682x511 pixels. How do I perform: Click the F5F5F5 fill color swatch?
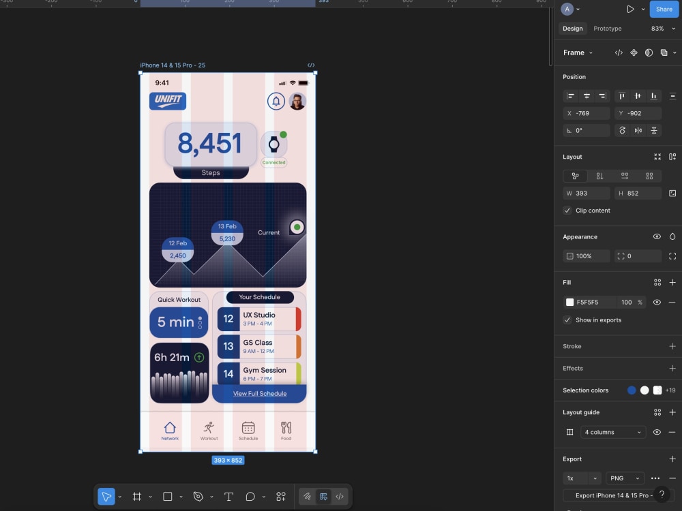(x=569, y=302)
